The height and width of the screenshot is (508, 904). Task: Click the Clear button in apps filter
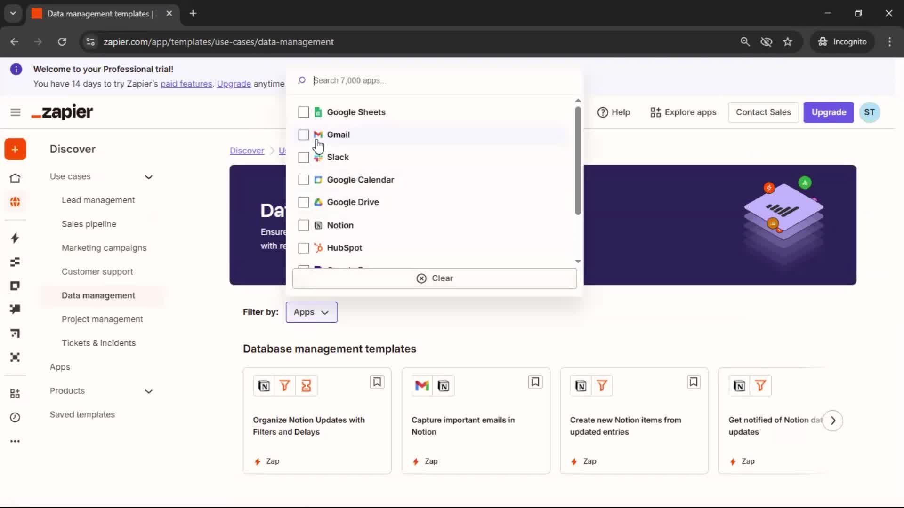coord(435,278)
